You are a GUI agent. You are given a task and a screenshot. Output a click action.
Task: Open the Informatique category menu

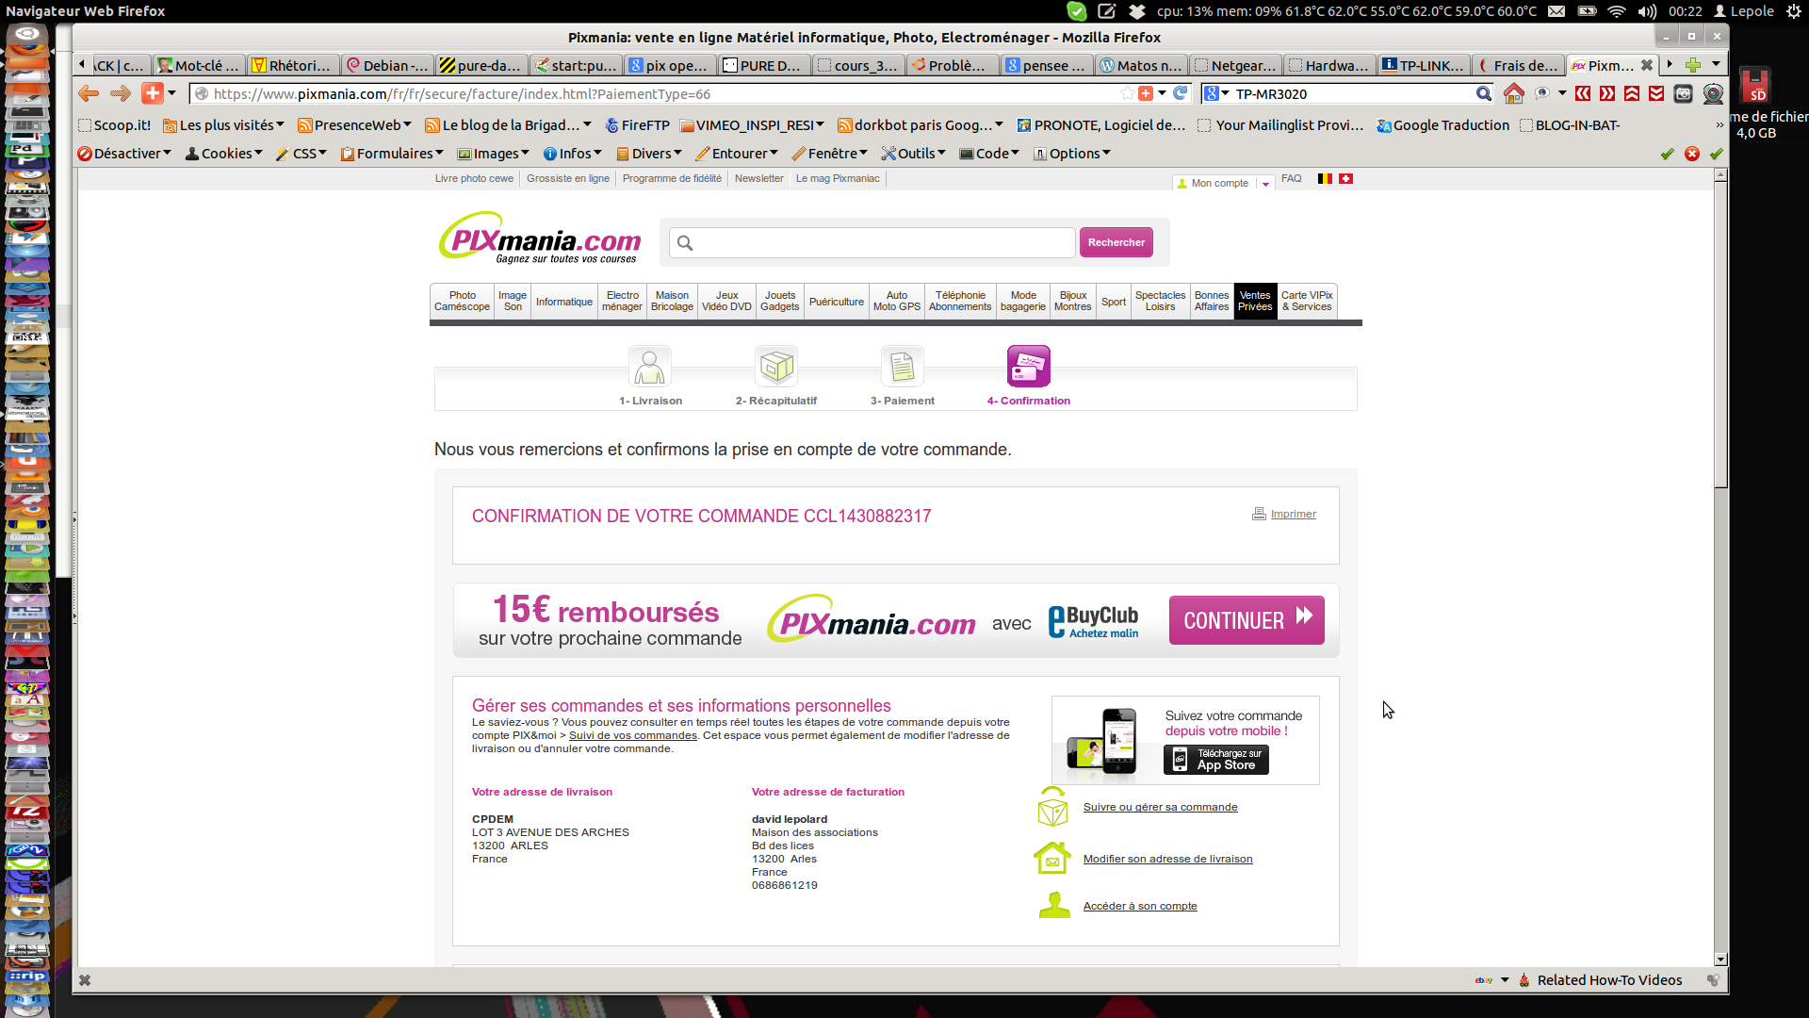563,302
